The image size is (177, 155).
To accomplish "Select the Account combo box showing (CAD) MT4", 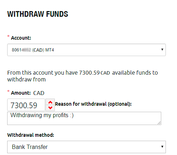I will click(86, 50).
